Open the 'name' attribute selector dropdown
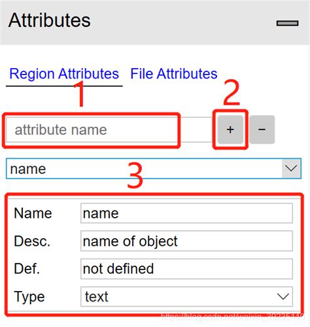Image resolution: width=310 pixels, height=327 pixels. (x=154, y=169)
